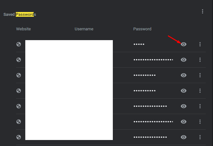Reveal the second row's long password
The height and width of the screenshot is (146, 213).
click(x=184, y=60)
